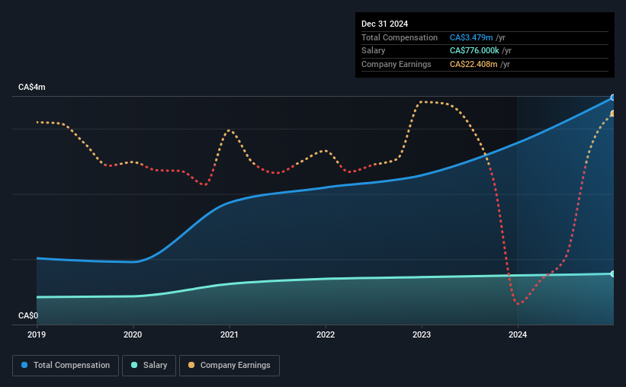Select the 2019 x-axis label
The width and height of the screenshot is (626, 387).
[x=37, y=334]
